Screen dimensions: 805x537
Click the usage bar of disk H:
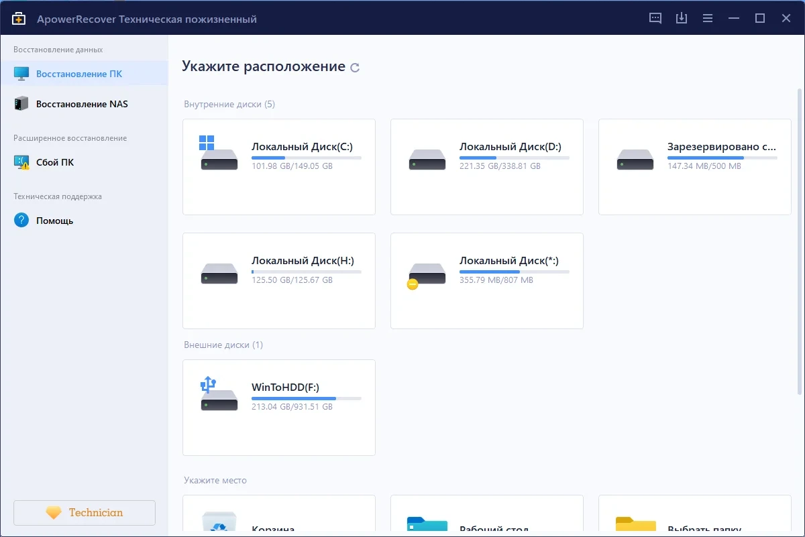(x=307, y=272)
